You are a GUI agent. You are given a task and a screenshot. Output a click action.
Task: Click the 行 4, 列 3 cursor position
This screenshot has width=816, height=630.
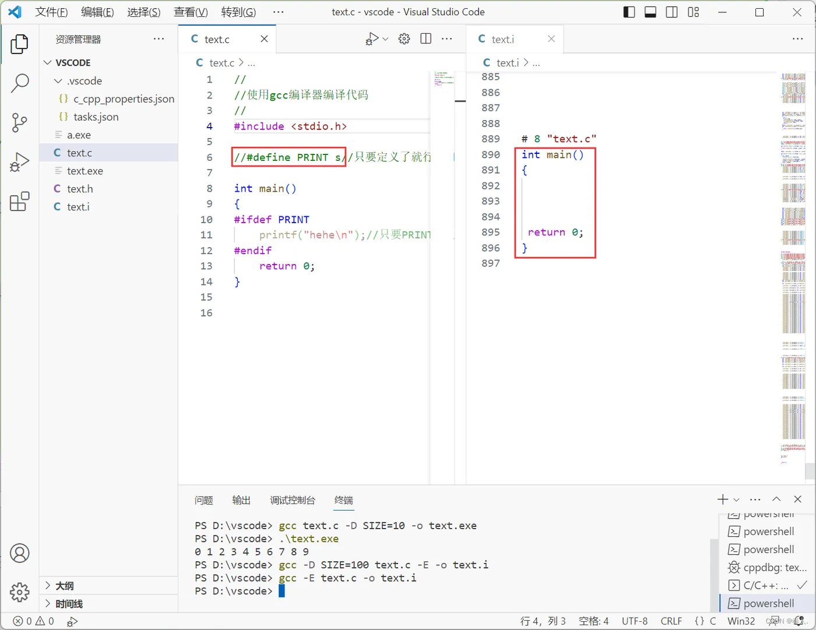[543, 621]
